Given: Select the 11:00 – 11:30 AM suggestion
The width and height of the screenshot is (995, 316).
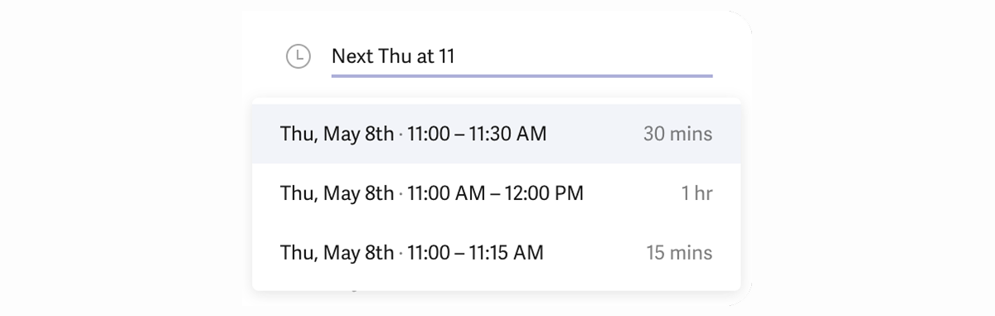Looking at the screenshot, I should pos(496,134).
